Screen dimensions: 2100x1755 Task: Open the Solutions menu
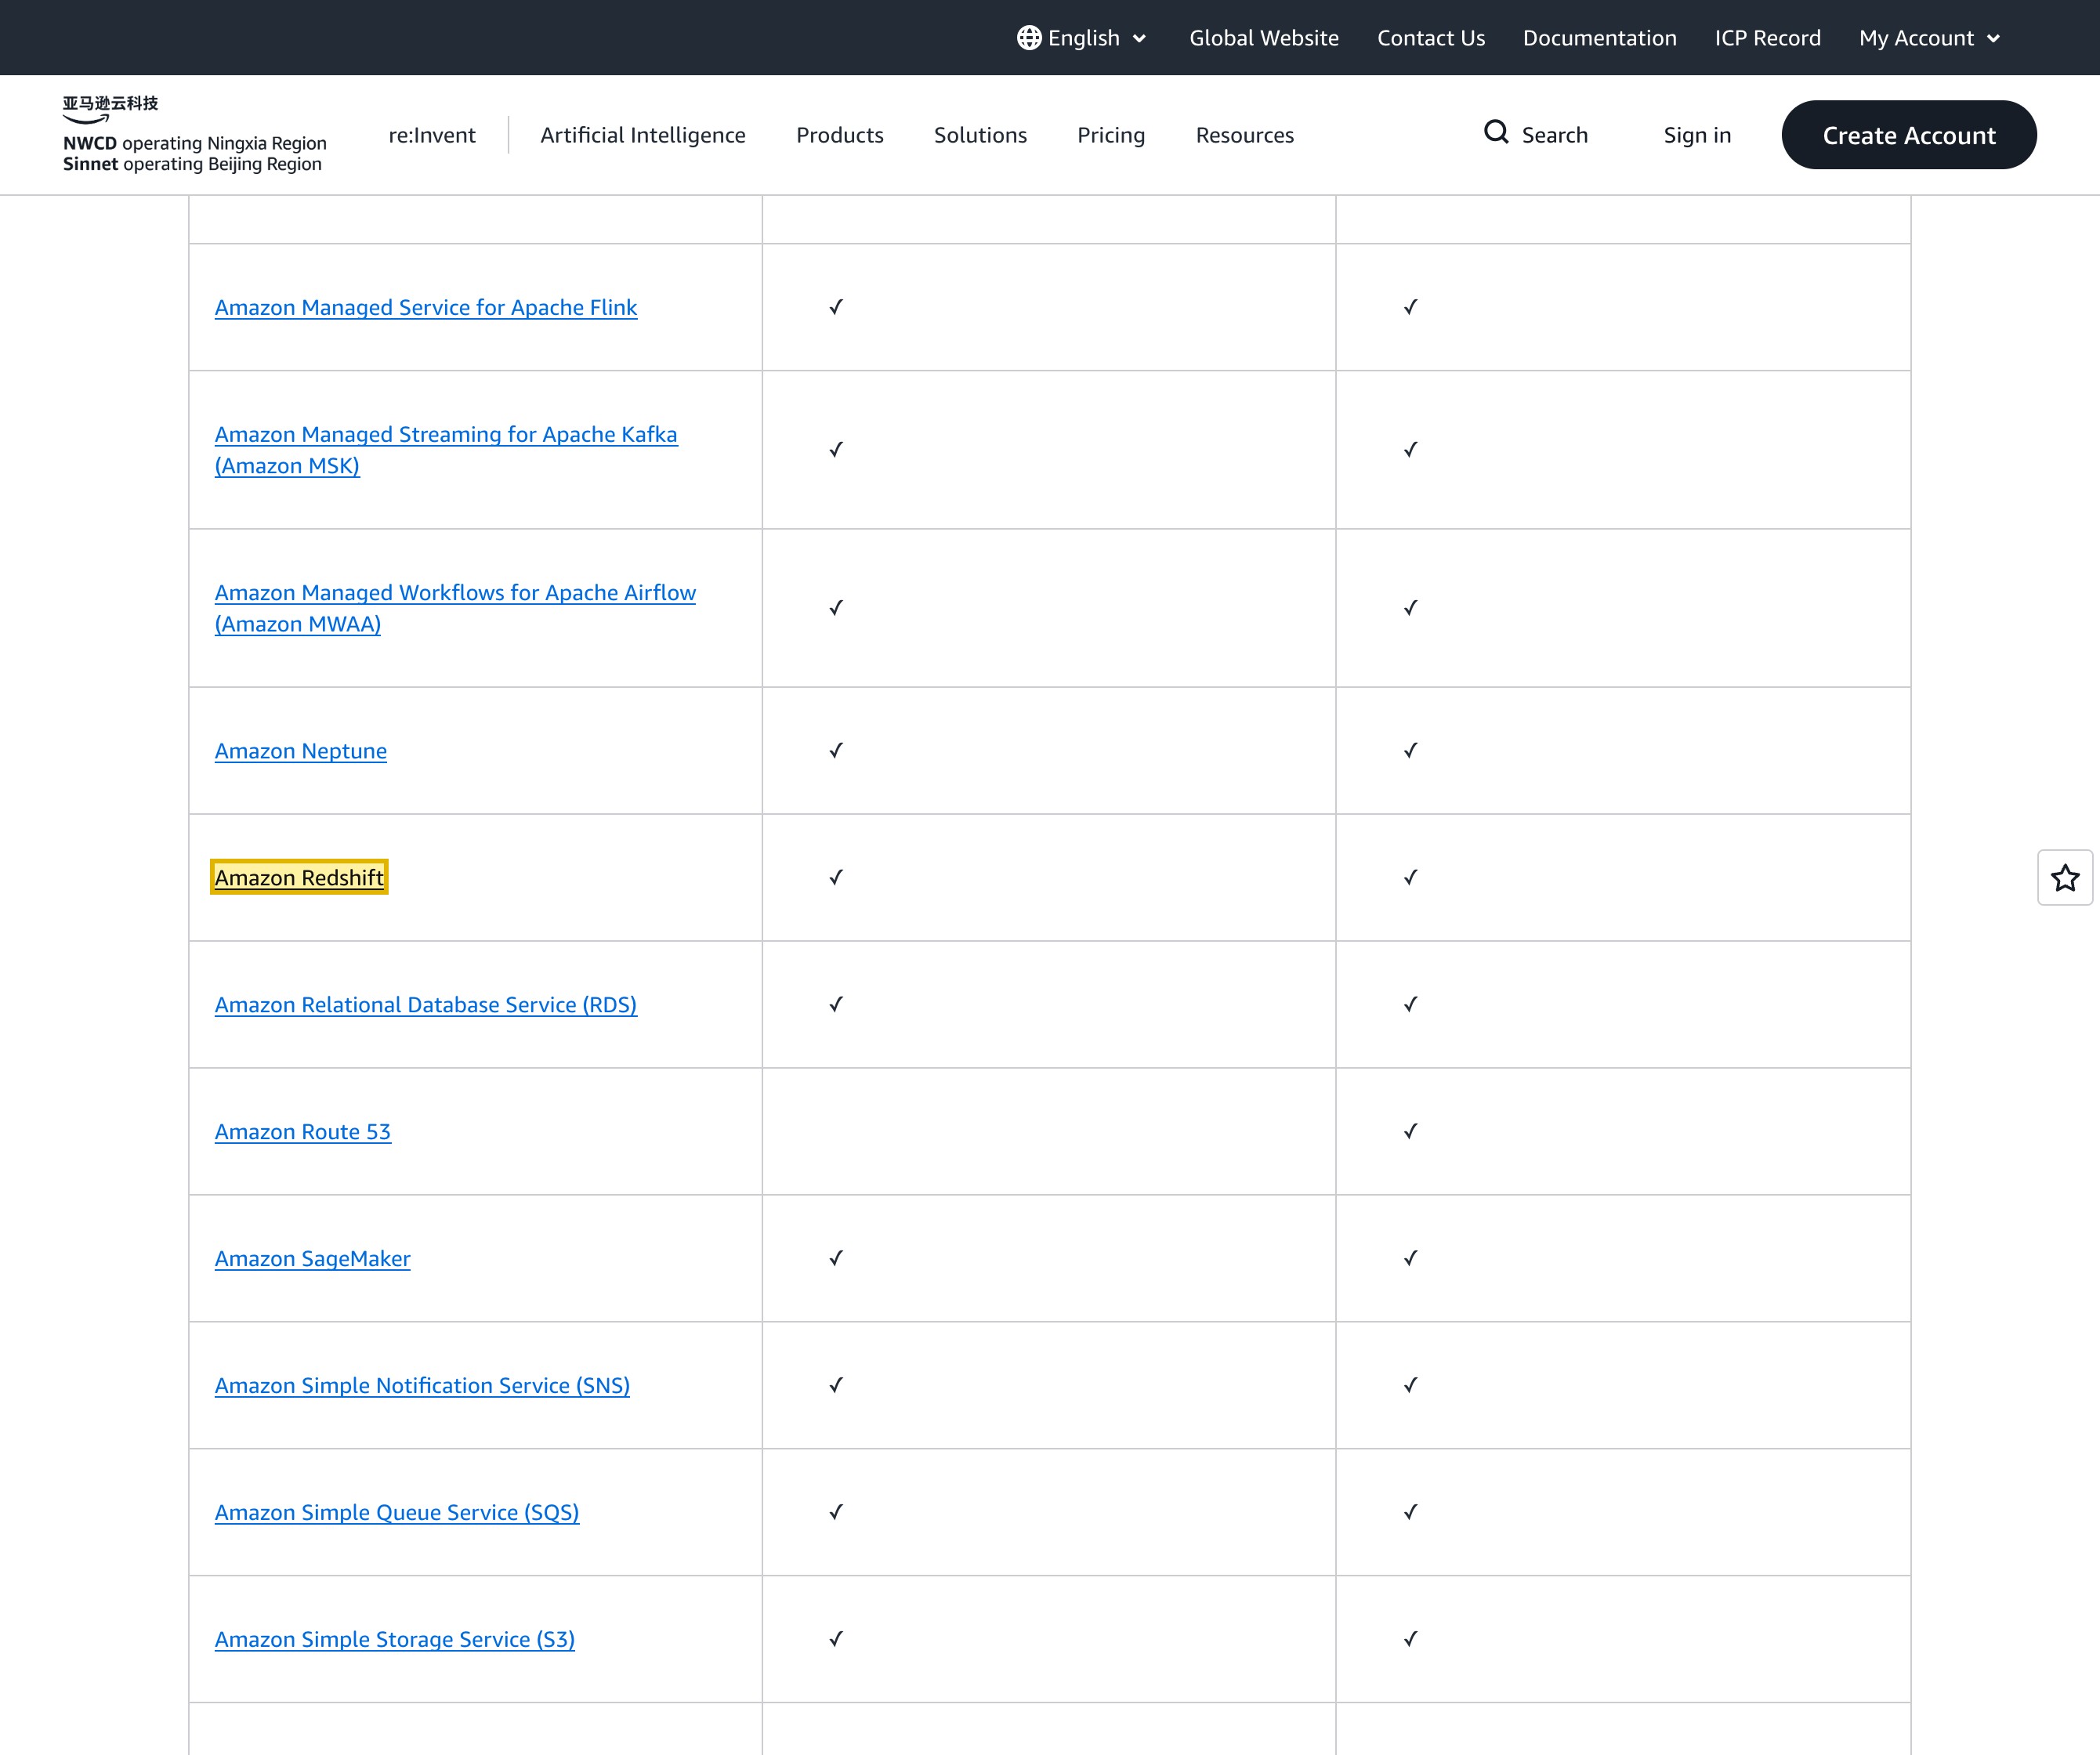click(980, 135)
